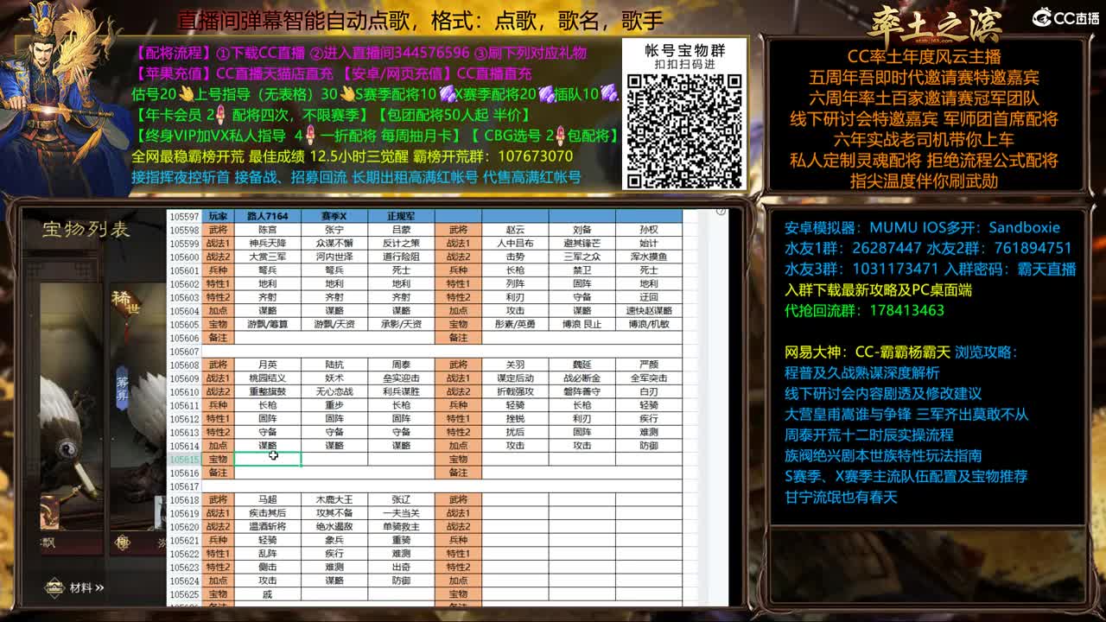The height and width of the screenshot is (622, 1106).
Task: Select row header 105607
Action: click(x=184, y=352)
